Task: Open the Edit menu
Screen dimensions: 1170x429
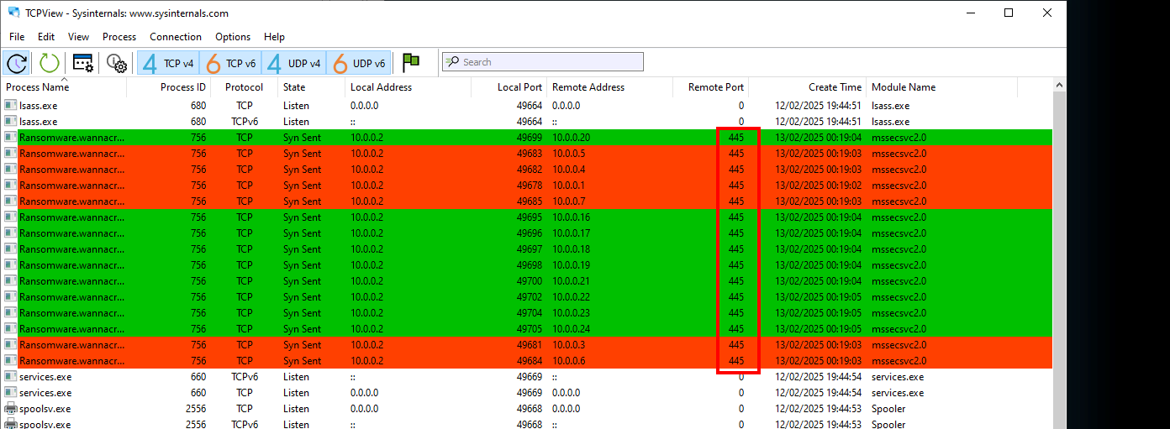Action: coord(46,37)
